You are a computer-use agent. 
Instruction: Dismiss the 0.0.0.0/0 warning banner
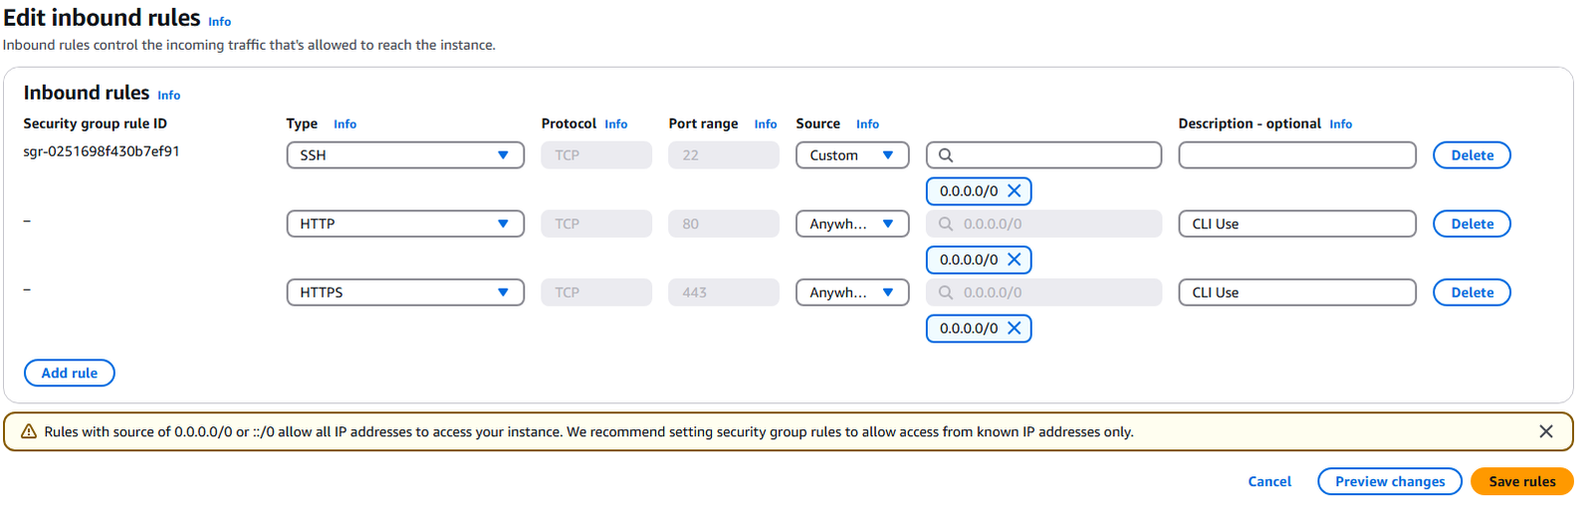click(1545, 431)
